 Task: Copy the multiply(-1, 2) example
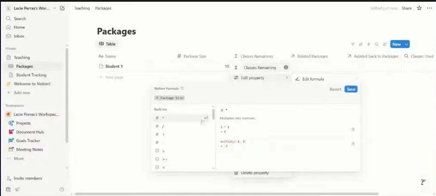(x=352, y=144)
